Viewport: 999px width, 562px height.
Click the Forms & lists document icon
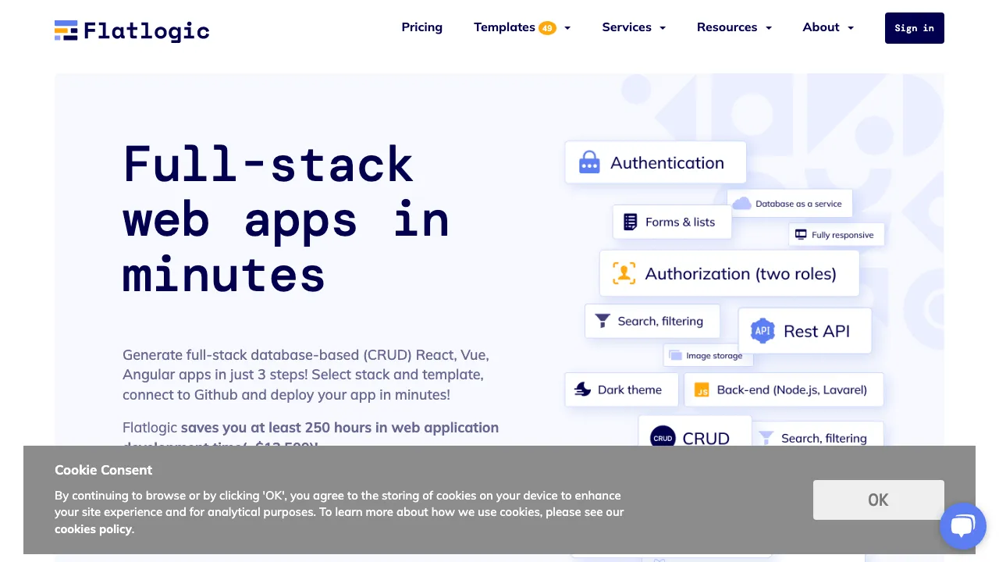pos(630,222)
